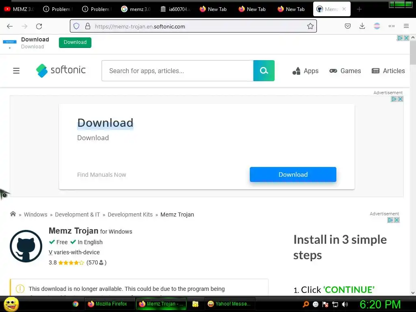Close the large Download advertisement

(400, 99)
